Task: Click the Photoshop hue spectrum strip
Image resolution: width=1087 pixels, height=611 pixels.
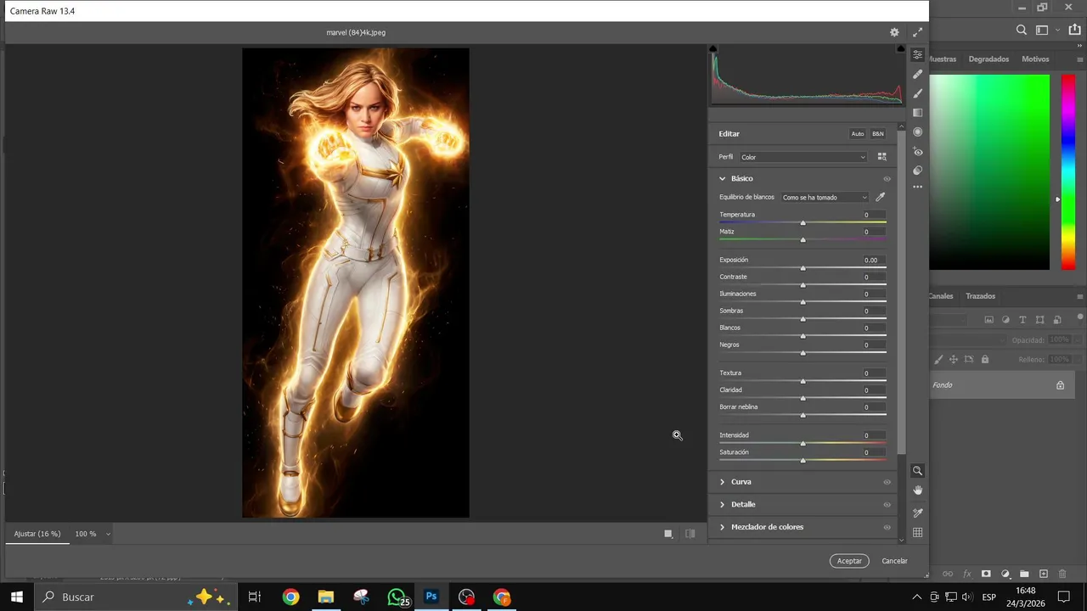Action: tap(1067, 172)
